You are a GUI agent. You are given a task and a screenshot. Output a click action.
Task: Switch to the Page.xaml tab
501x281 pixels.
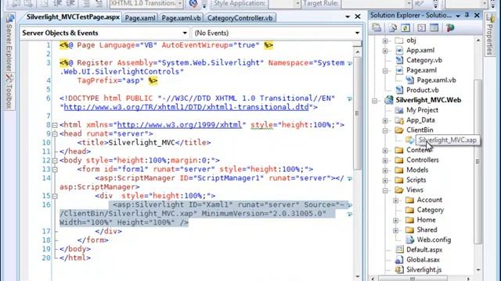[140, 18]
